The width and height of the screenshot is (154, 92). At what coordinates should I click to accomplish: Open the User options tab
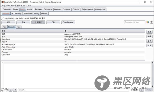[100, 9]
